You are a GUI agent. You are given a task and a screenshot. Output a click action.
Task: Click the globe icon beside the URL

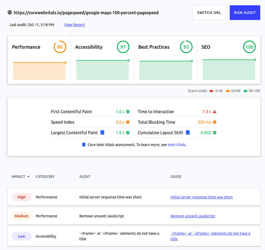point(10,12)
